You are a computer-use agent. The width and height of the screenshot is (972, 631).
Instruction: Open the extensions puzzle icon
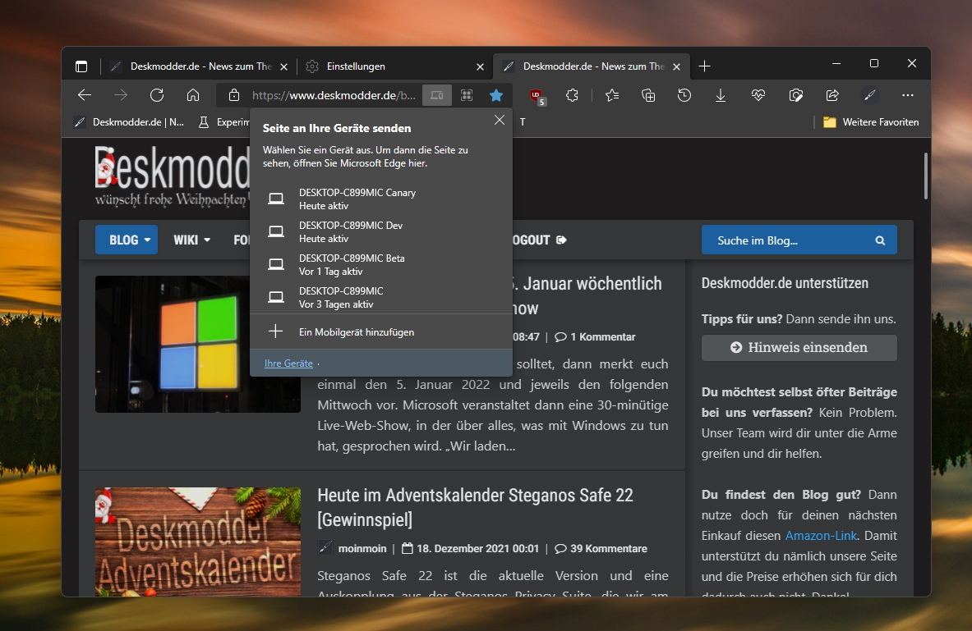[x=572, y=95]
